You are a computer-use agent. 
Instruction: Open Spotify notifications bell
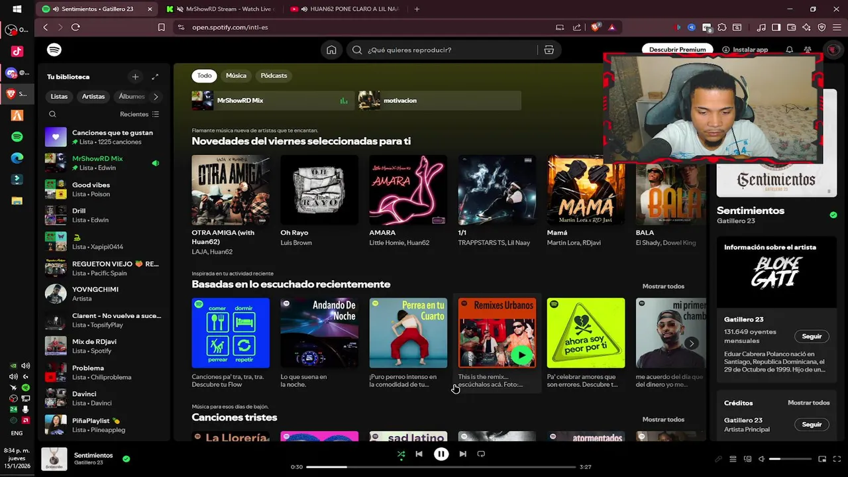click(789, 50)
